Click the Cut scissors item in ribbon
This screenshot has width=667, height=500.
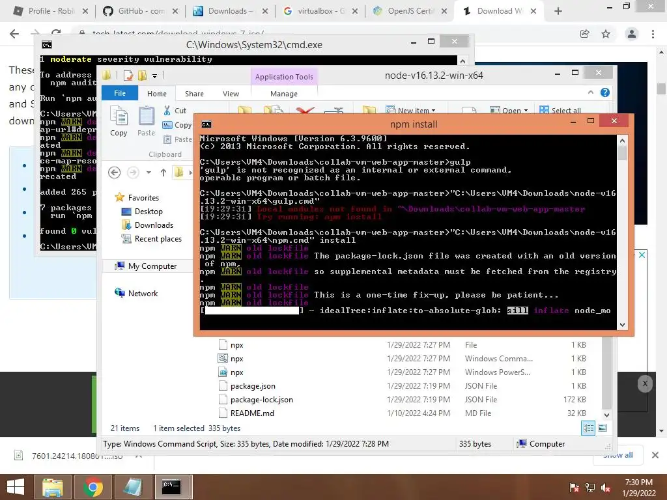point(175,111)
